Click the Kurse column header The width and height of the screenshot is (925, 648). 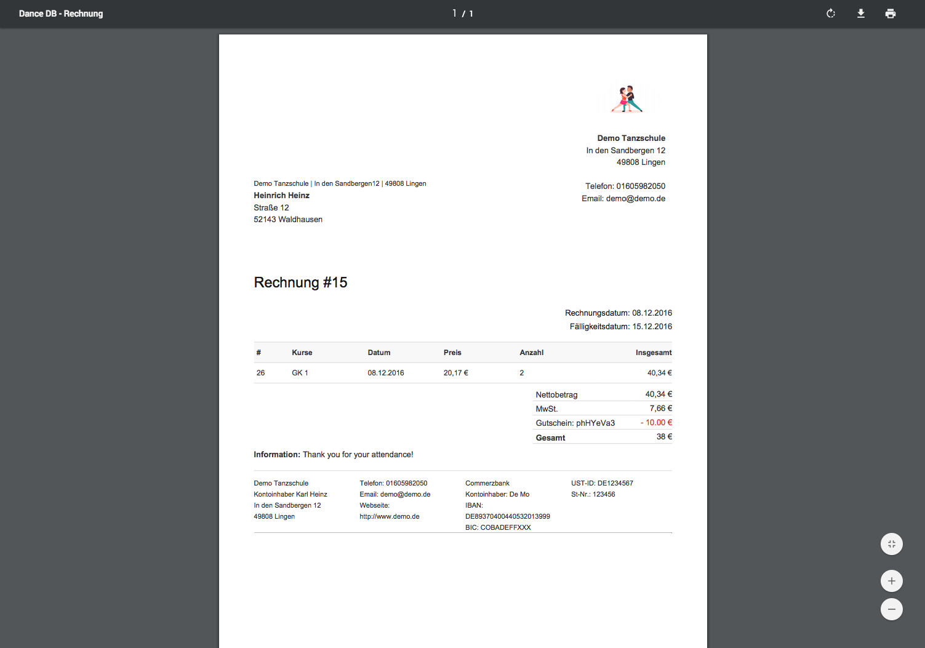(302, 353)
